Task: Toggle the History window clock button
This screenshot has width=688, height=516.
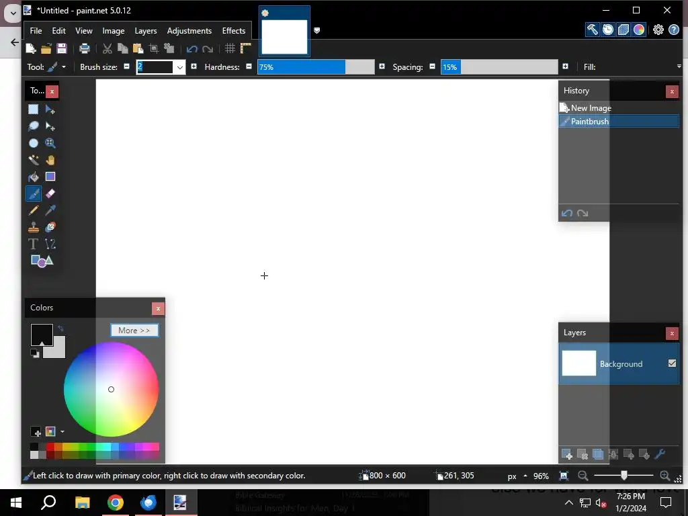Action: (607, 30)
